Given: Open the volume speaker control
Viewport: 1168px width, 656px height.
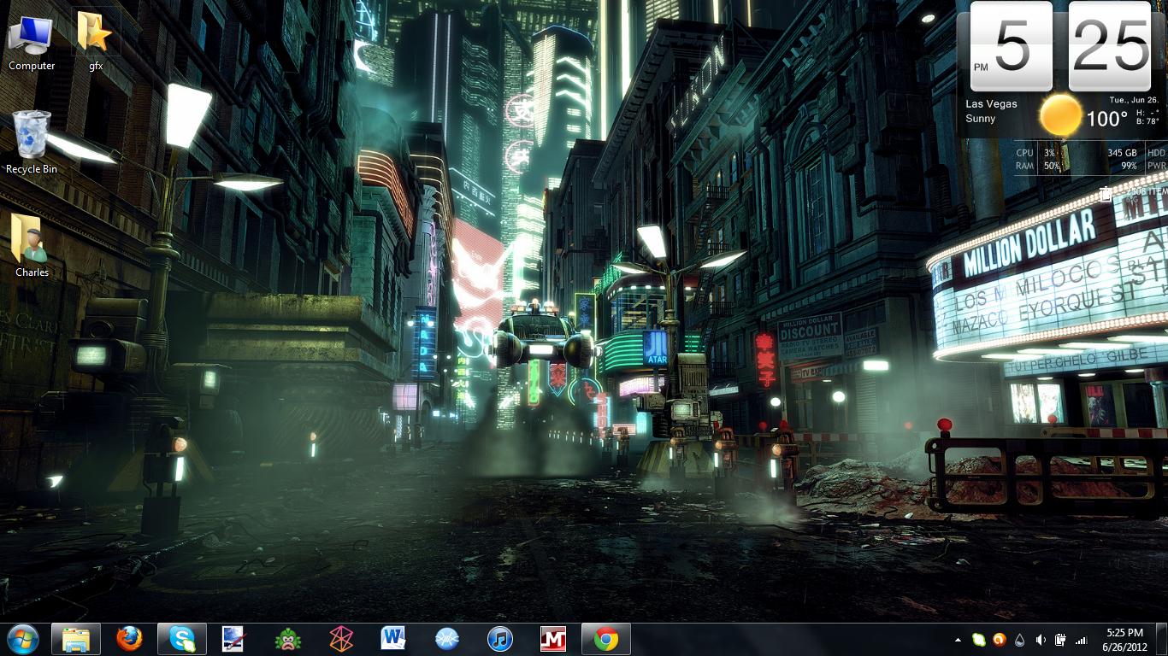Looking at the screenshot, I should point(1041,640).
